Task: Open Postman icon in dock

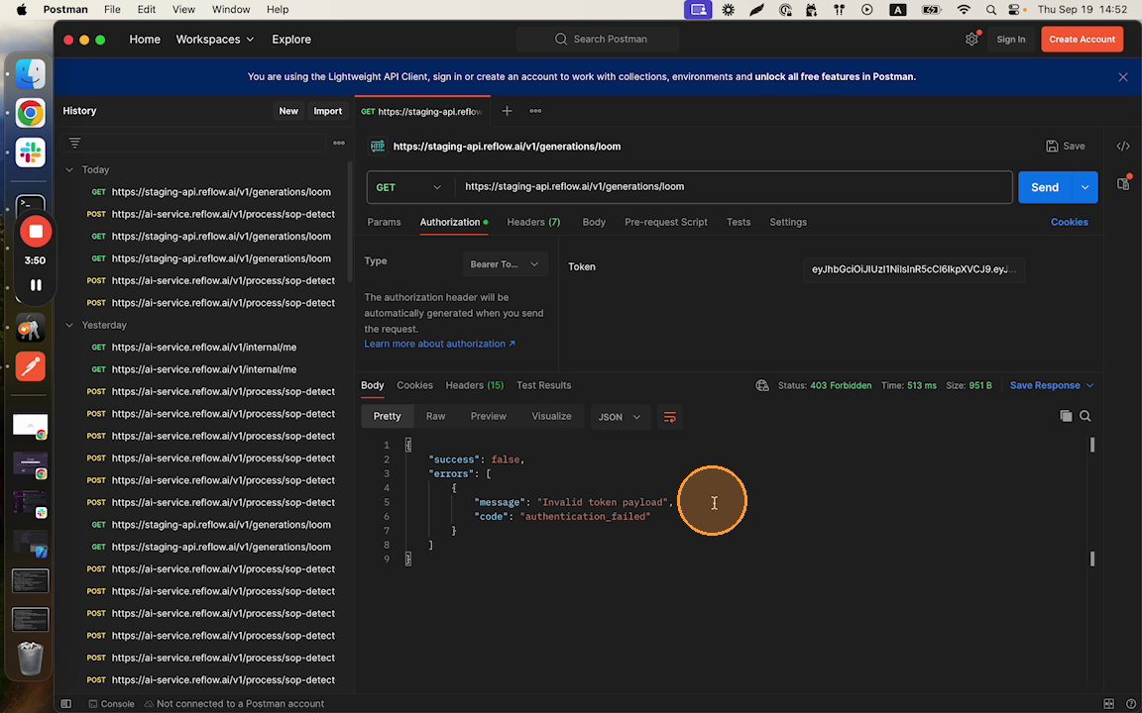Action: coord(31,366)
